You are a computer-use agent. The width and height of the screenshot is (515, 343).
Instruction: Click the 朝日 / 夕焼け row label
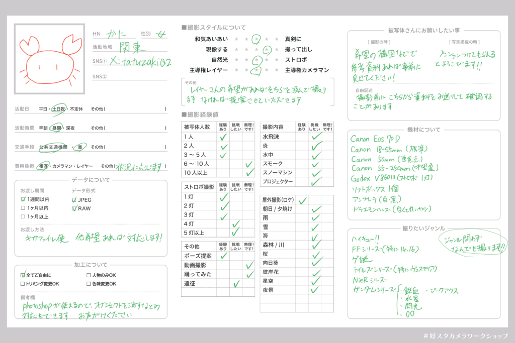pos(278,209)
